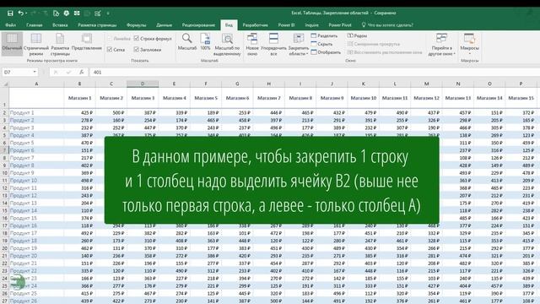Image resolution: width=540 pixels, height=304 pixels.
Task: Open the Customize Quick Access Toolbar arrow
Action: 108,14
